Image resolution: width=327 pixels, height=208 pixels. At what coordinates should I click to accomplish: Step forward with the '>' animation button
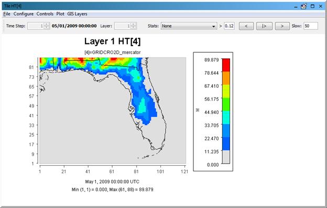point(282,26)
